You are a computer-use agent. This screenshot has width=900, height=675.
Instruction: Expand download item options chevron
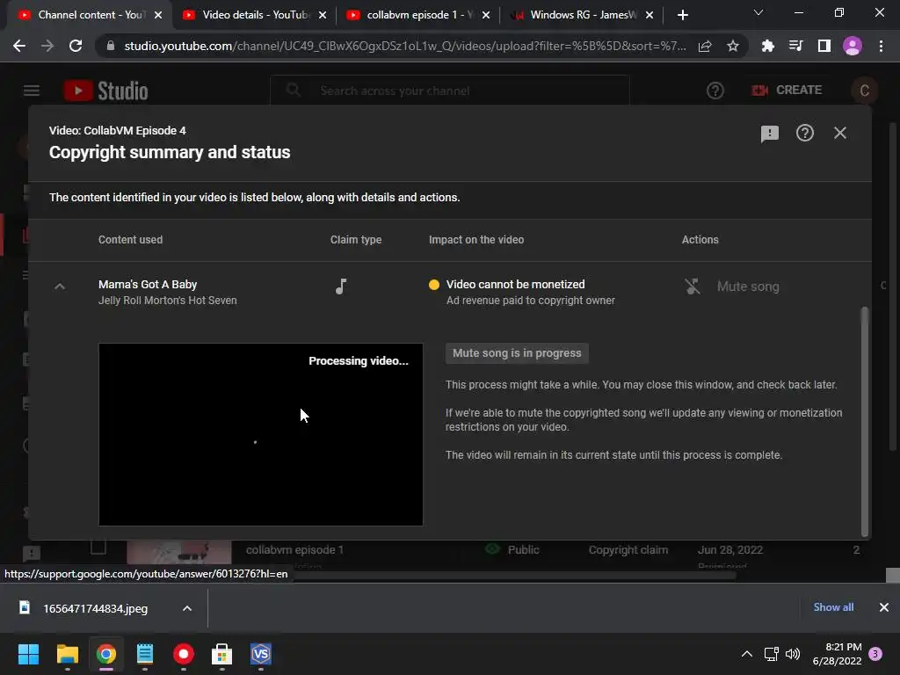point(187,608)
